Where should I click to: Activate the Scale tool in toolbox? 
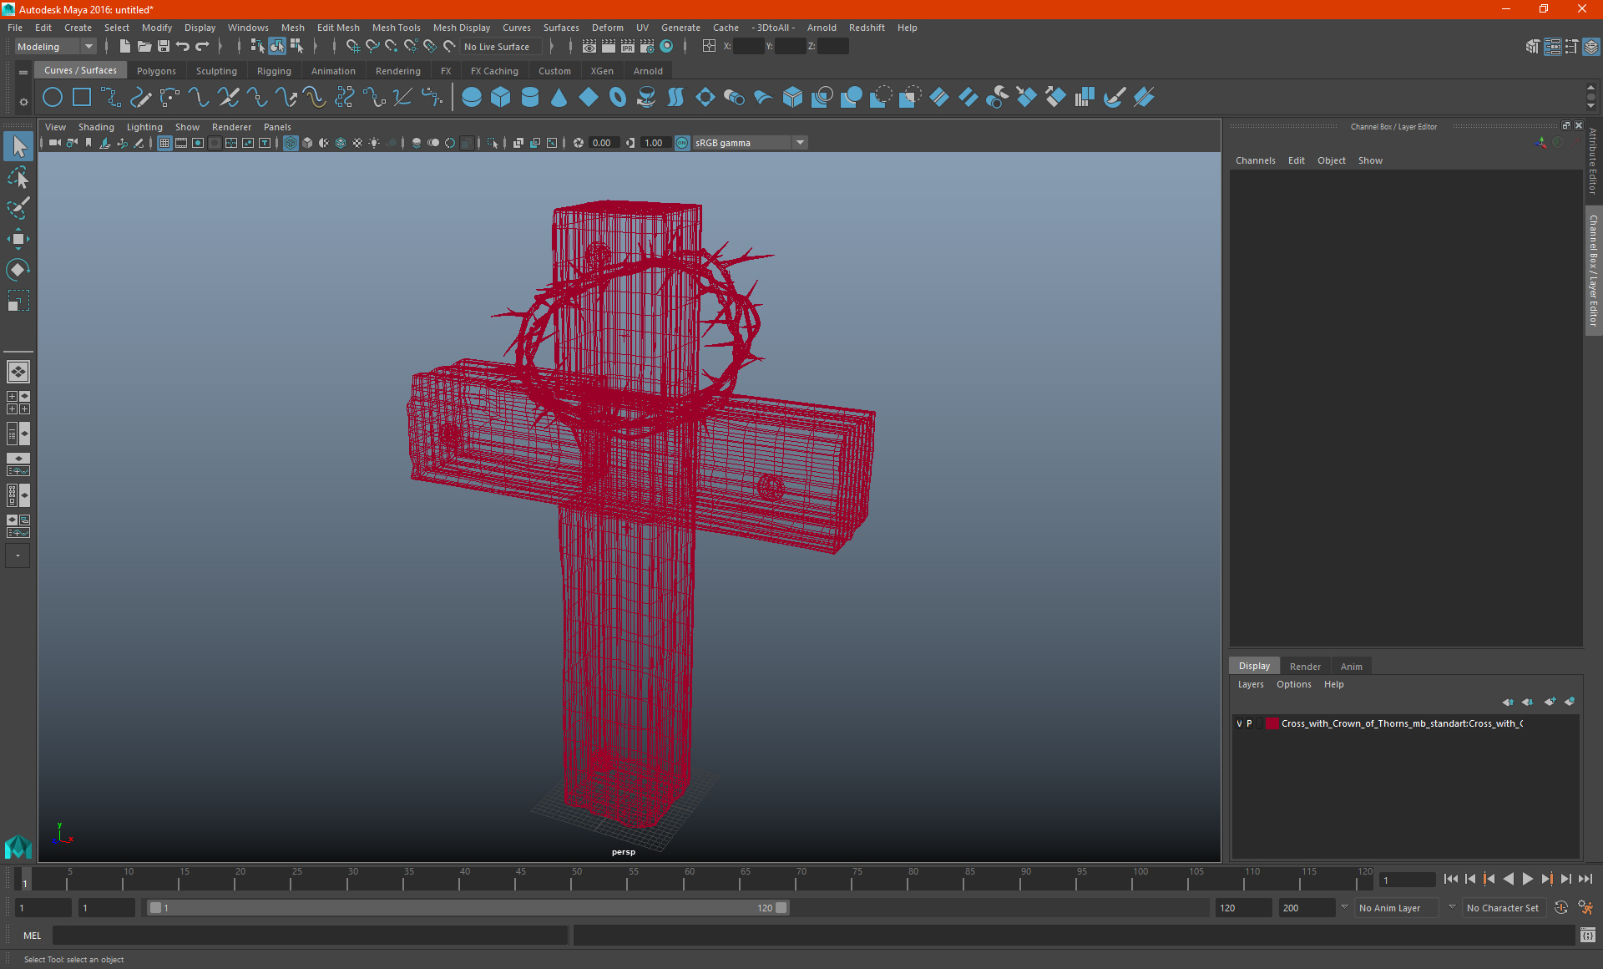[x=18, y=301]
